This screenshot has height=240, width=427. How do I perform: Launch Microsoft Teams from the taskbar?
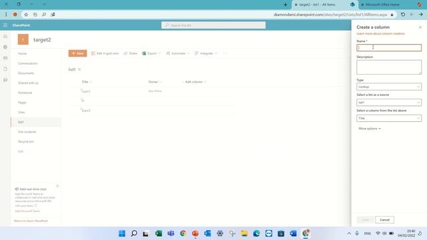point(171,233)
